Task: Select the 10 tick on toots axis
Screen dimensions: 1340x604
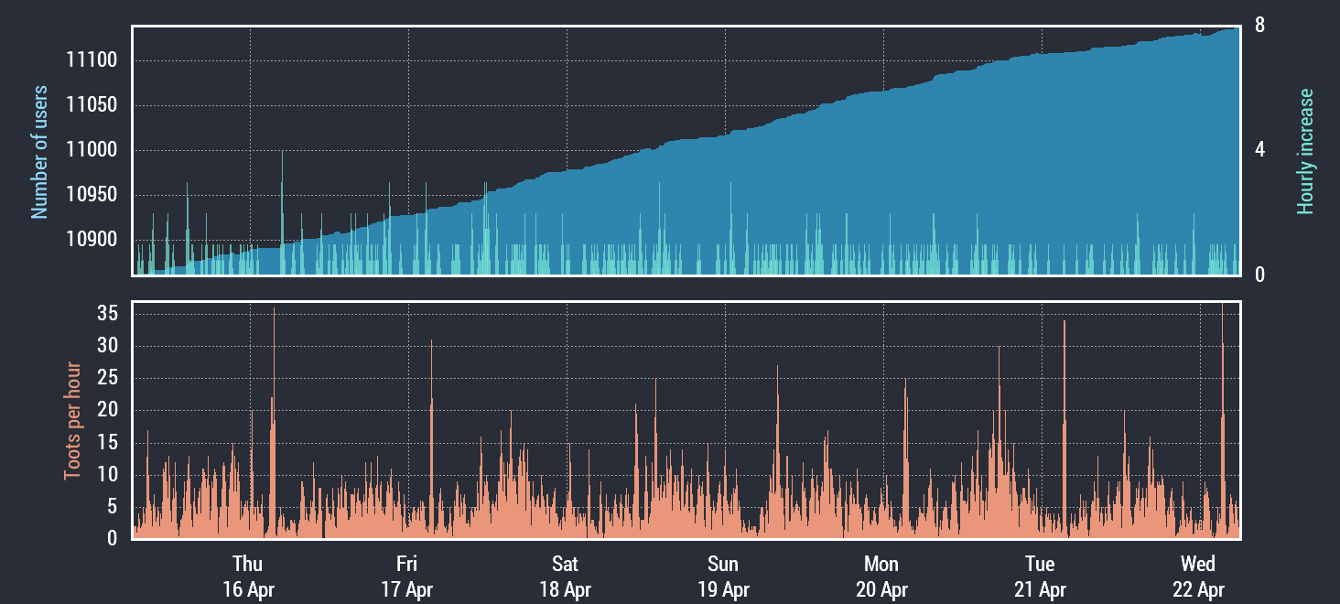Action: 107,475
